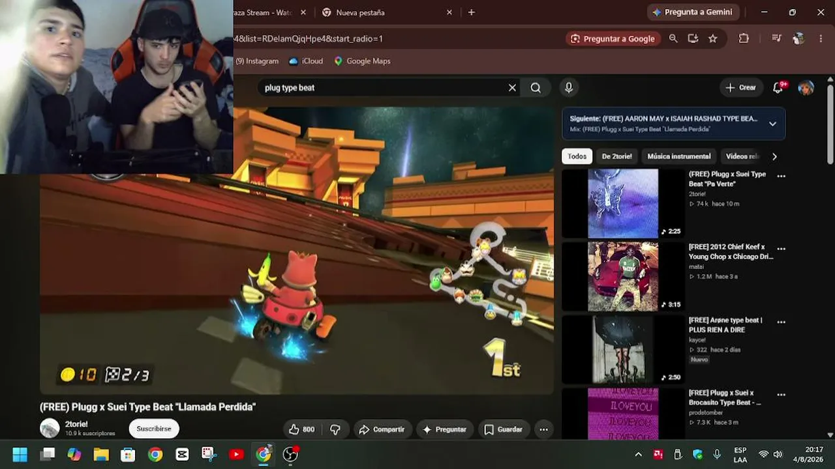Open Pa Verte video thumbnail
This screenshot has width=835, height=469.
[x=623, y=204]
